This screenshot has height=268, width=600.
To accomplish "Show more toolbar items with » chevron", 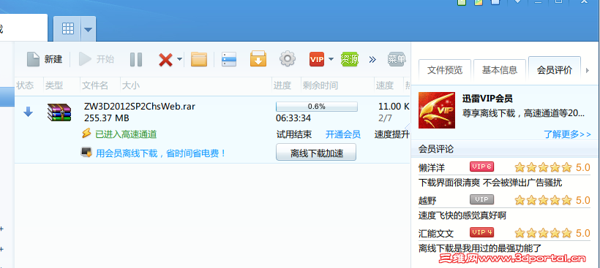I will point(372,60).
